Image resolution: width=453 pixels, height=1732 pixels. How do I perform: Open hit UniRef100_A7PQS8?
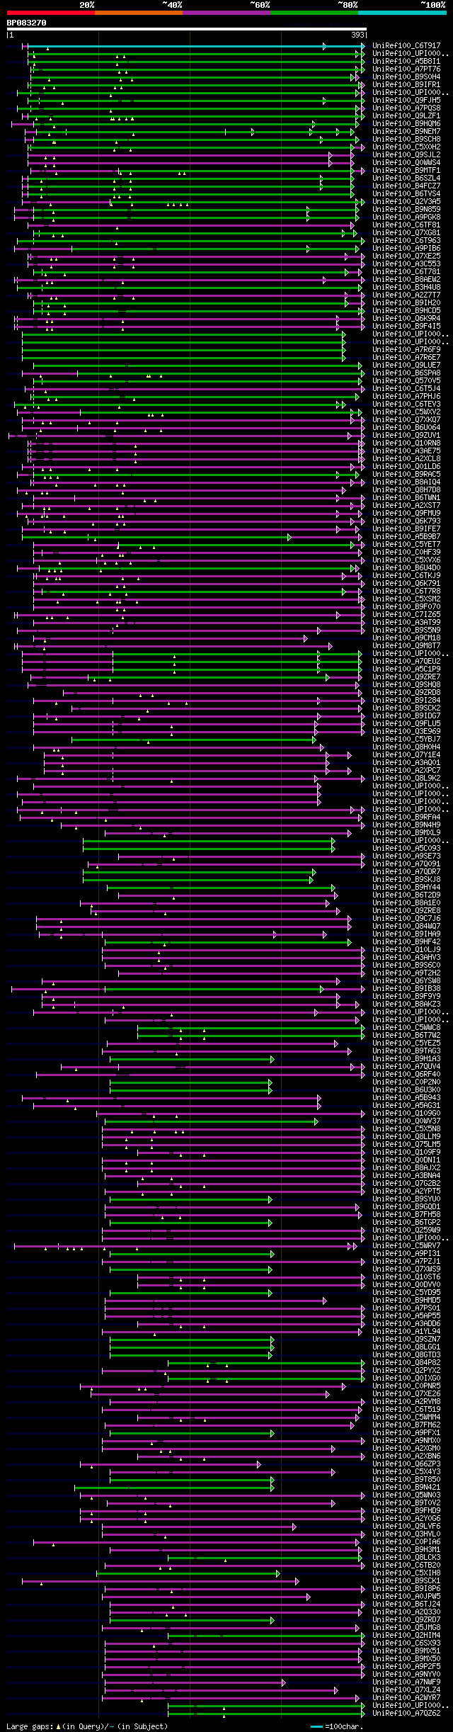(407, 108)
